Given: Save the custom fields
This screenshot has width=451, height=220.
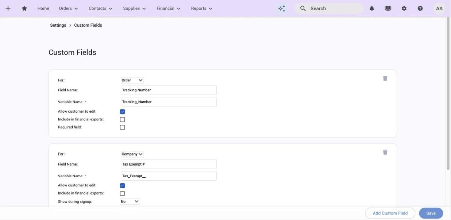Looking at the screenshot, I should 431,213.
